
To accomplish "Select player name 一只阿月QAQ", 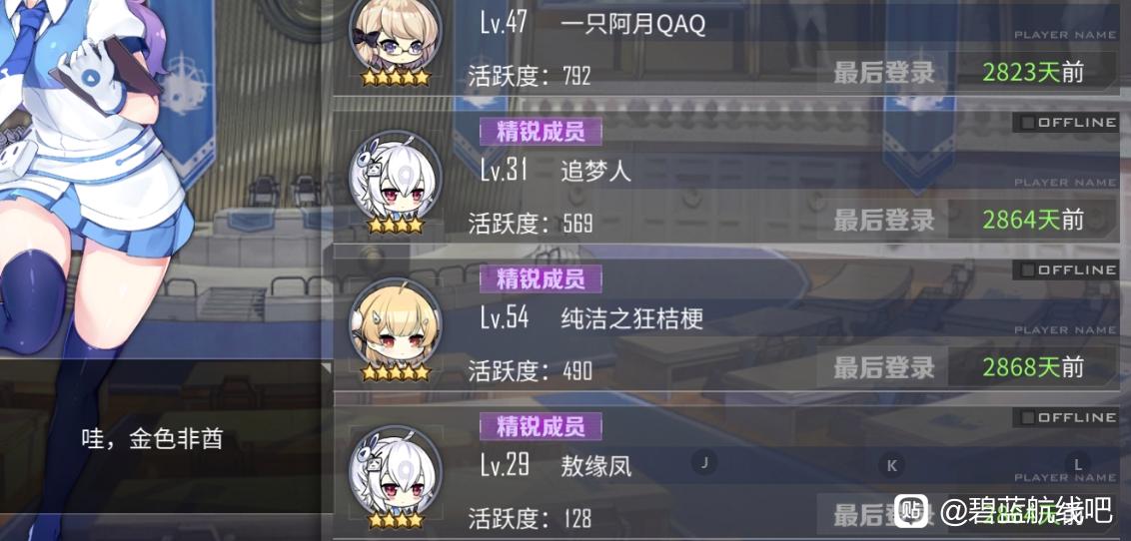I will (632, 25).
